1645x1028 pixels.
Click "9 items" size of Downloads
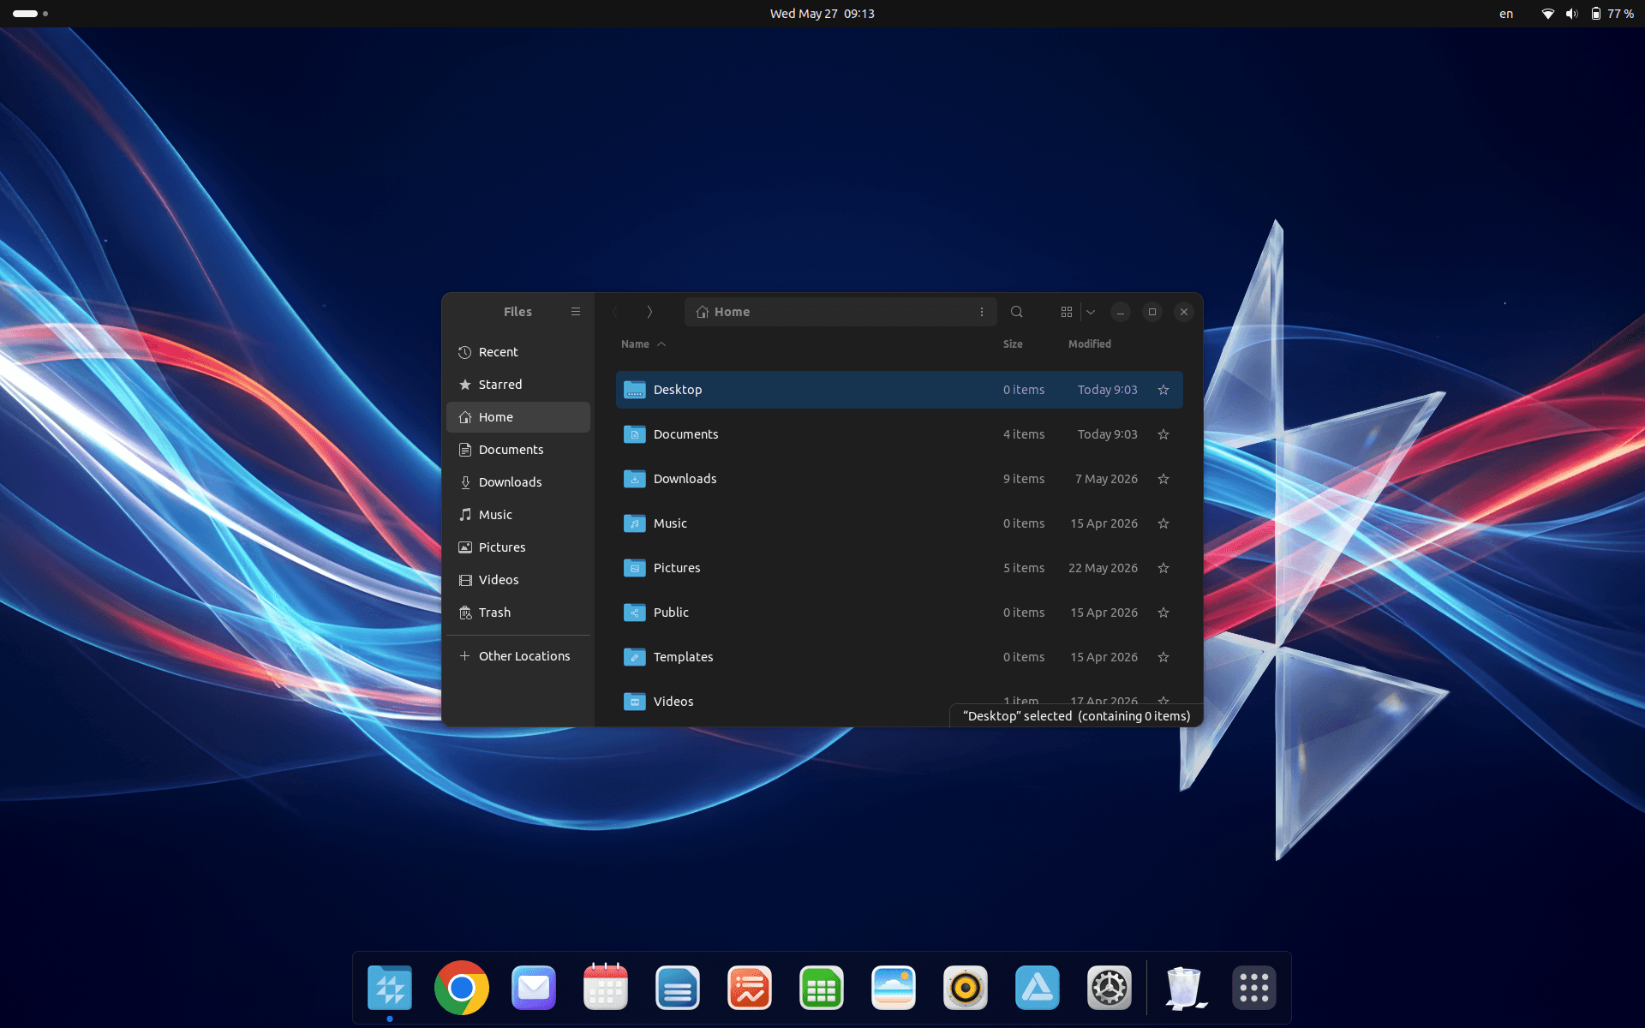point(1024,479)
